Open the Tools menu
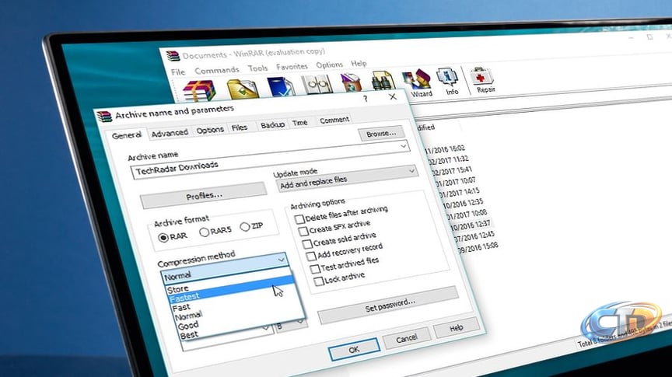This screenshot has width=672, height=377. (x=257, y=68)
